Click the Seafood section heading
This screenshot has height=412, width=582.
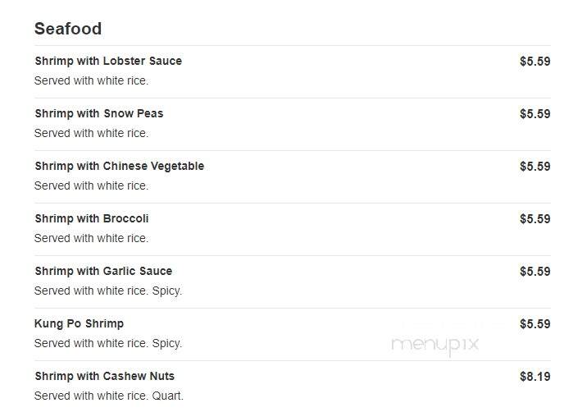(68, 29)
